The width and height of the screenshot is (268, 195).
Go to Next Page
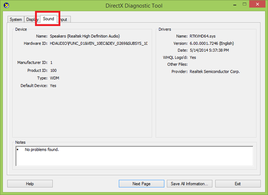point(142,184)
